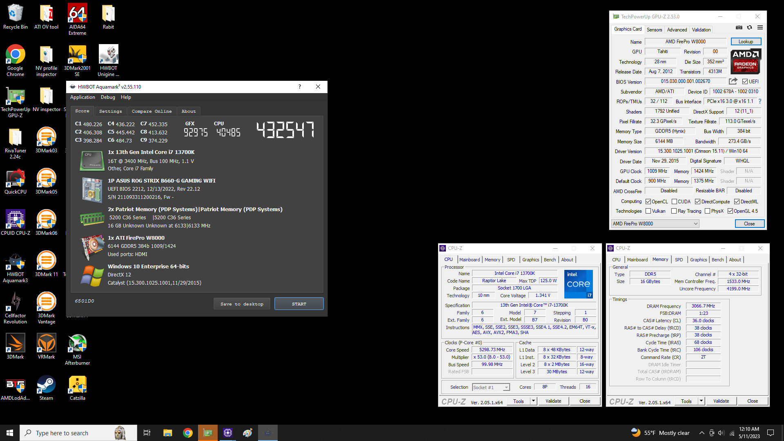Open weather widget showing 55°F Mostly clear
Viewport: 784px width, 441px height.
pos(660,433)
